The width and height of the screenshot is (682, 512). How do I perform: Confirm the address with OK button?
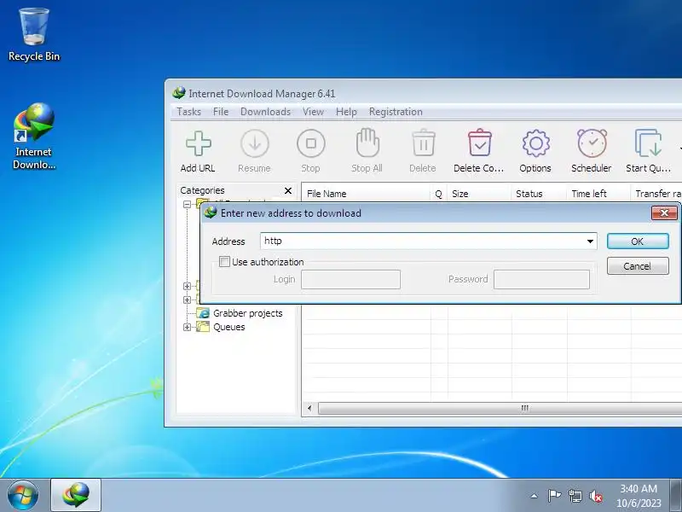tap(638, 241)
